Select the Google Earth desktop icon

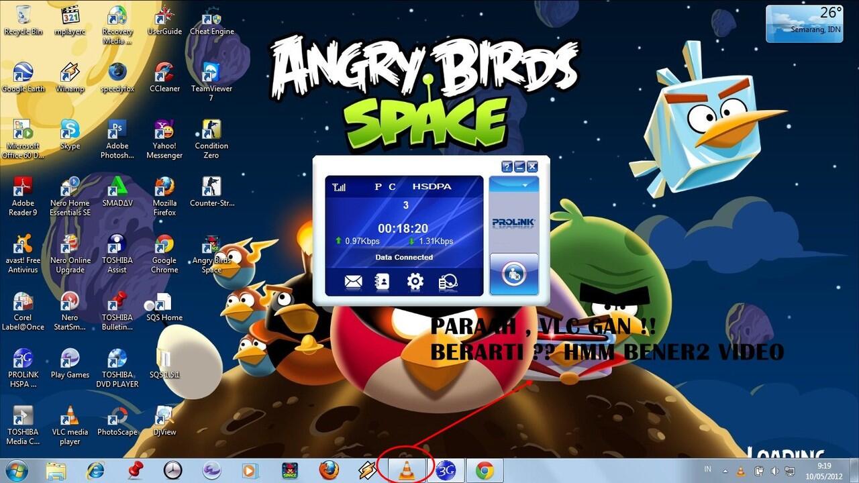click(23, 77)
